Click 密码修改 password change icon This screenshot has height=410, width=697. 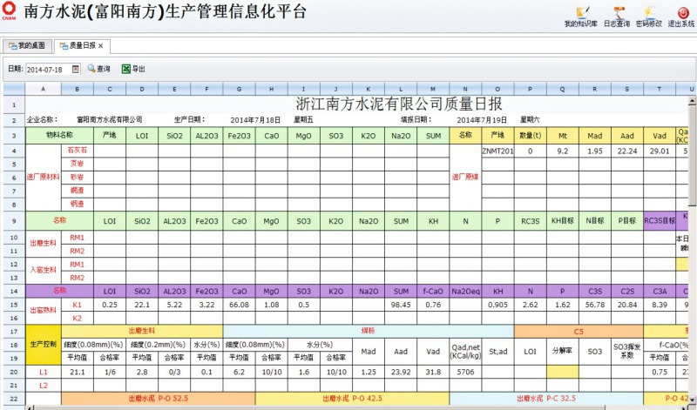tap(648, 16)
